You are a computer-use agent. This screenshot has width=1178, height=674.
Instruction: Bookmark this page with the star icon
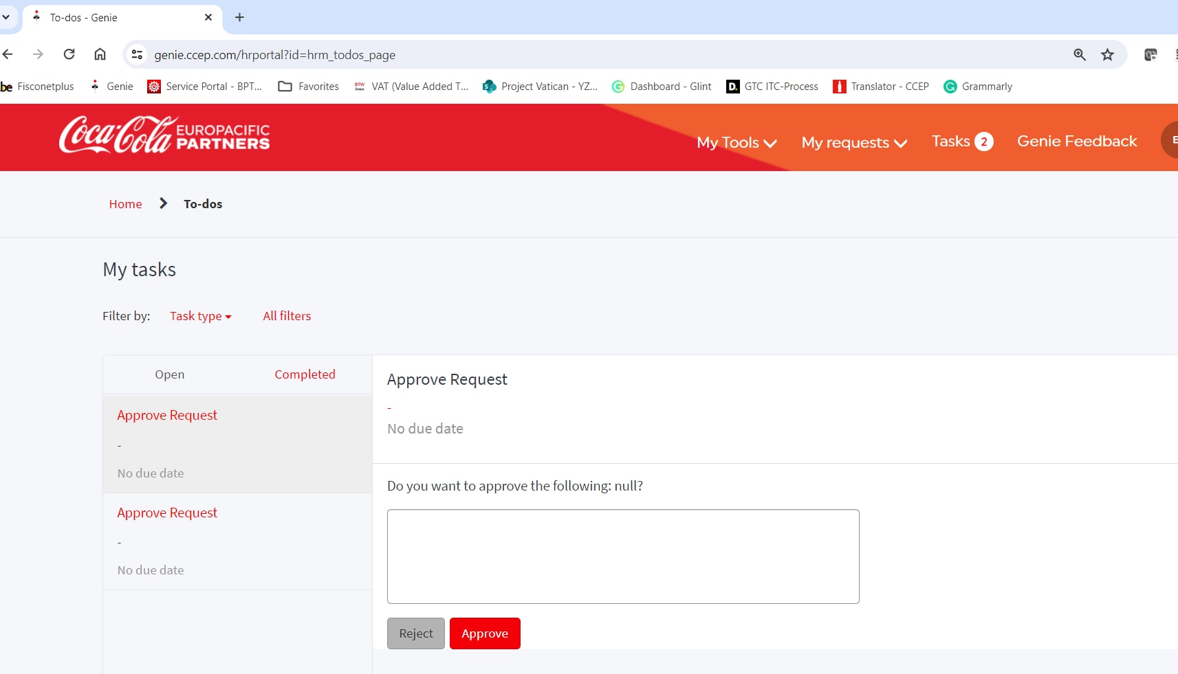click(1107, 54)
